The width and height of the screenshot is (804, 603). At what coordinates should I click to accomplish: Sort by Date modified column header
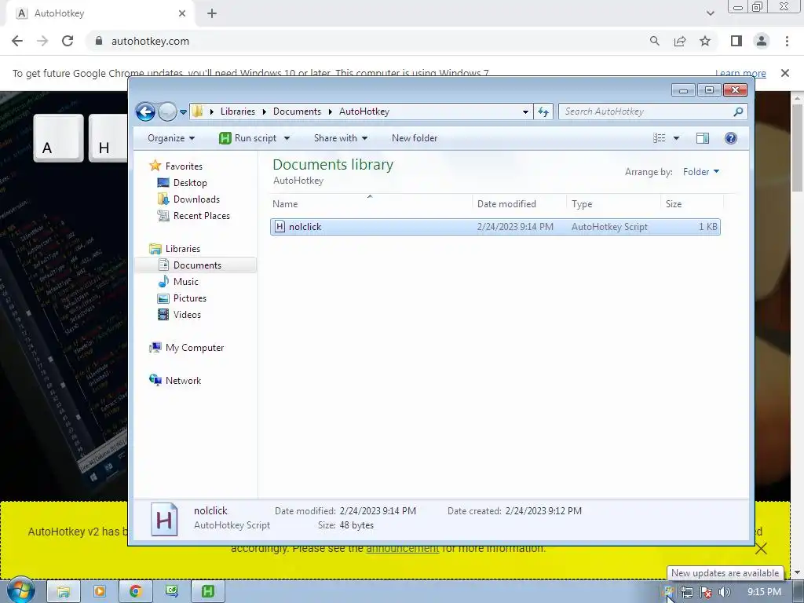[x=519, y=203]
